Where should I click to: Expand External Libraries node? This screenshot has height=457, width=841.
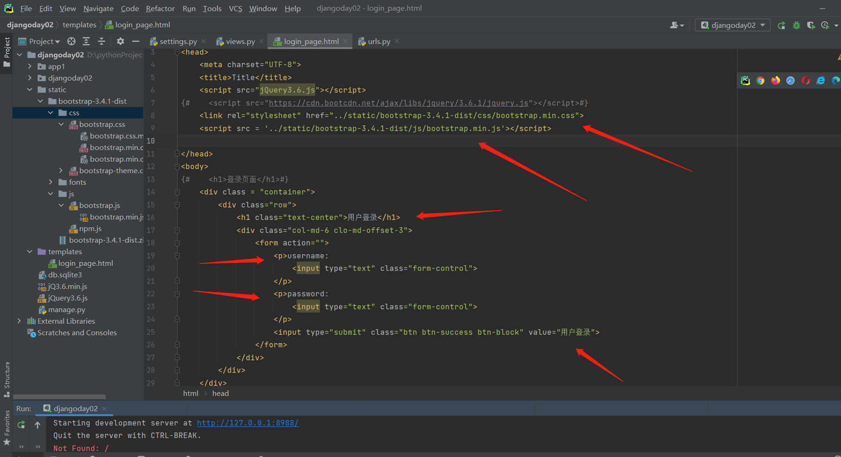[x=19, y=321]
